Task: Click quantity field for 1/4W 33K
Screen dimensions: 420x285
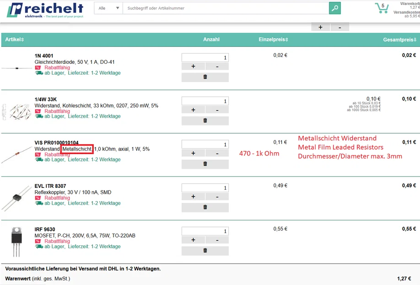Action: tap(205, 101)
